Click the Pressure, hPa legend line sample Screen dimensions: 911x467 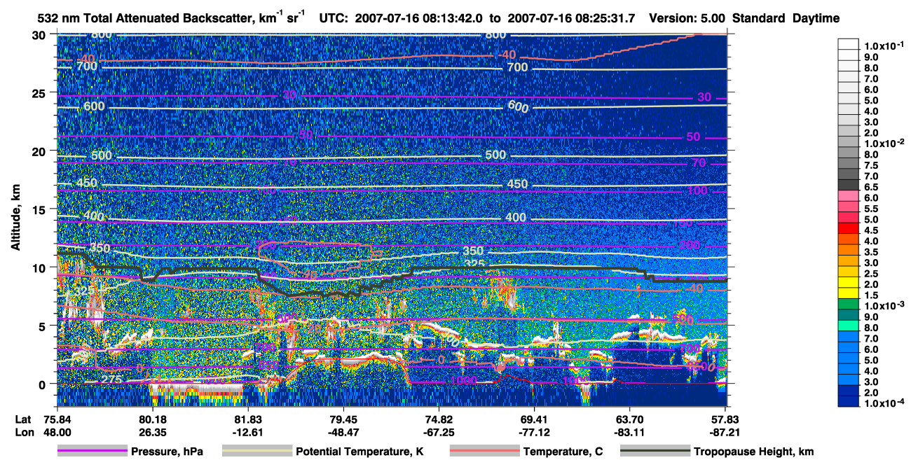[x=92, y=452]
